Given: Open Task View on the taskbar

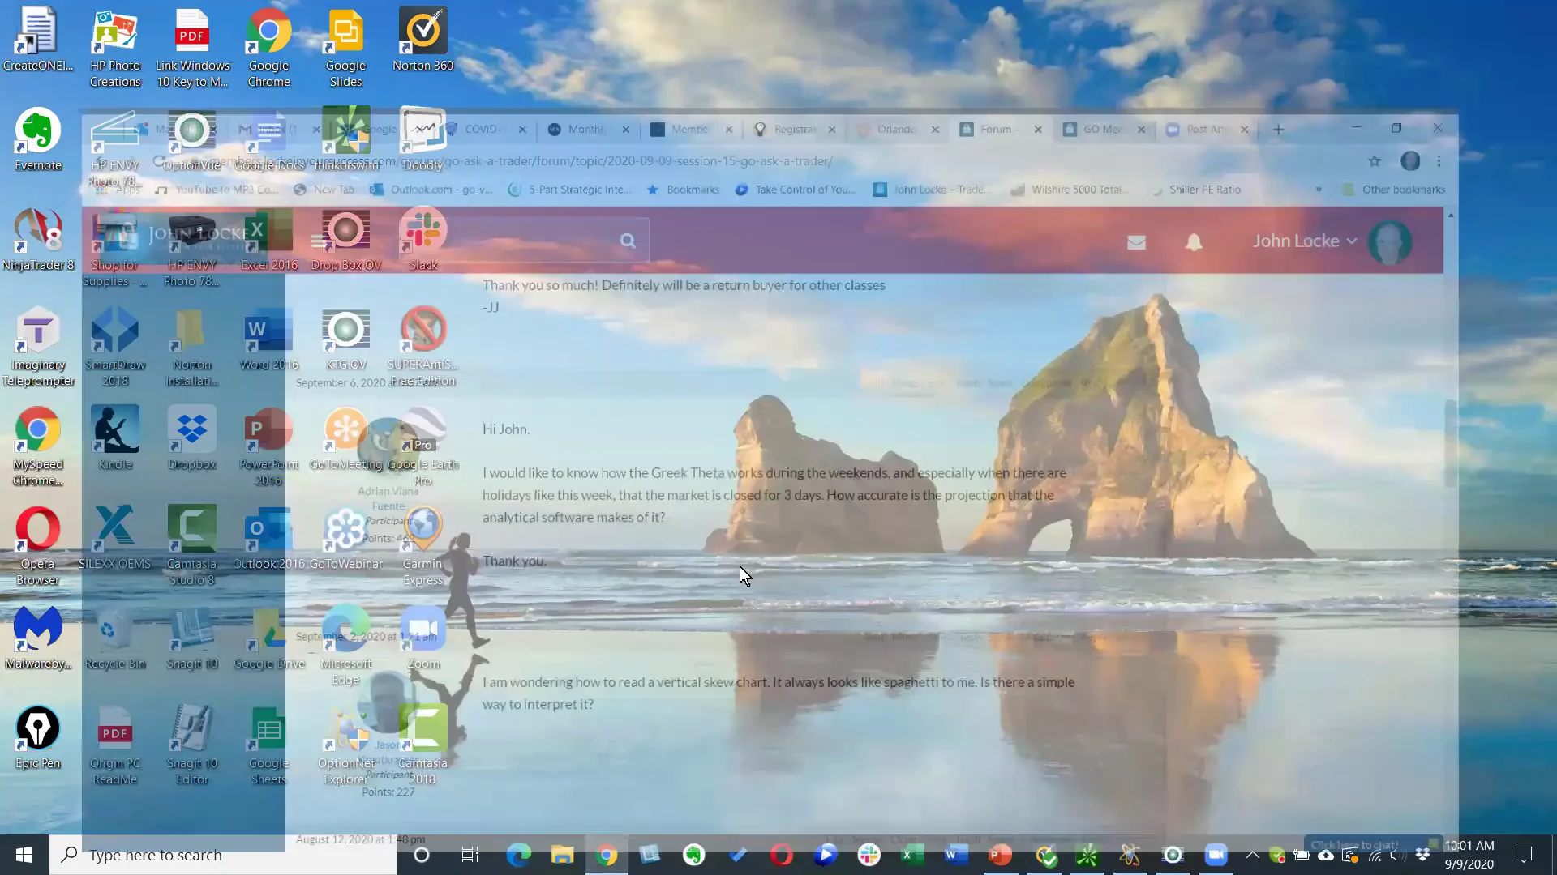Looking at the screenshot, I should (470, 855).
